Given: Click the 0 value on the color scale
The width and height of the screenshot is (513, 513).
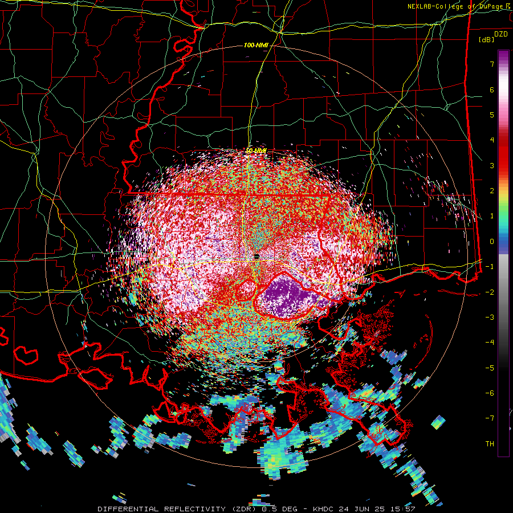Looking at the screenshot, I should click(x=492, y=242).
